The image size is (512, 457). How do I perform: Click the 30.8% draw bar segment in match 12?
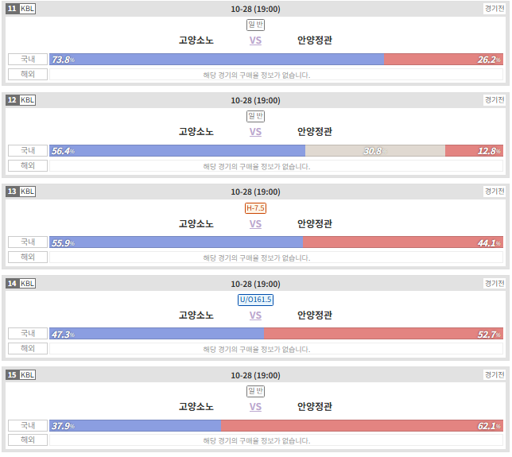click(x=375, y=151)
